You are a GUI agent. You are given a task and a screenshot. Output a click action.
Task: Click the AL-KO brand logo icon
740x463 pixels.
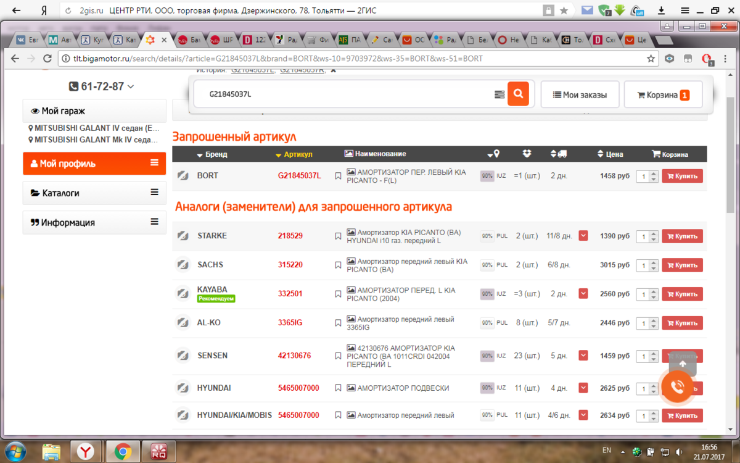pos(183,323)
